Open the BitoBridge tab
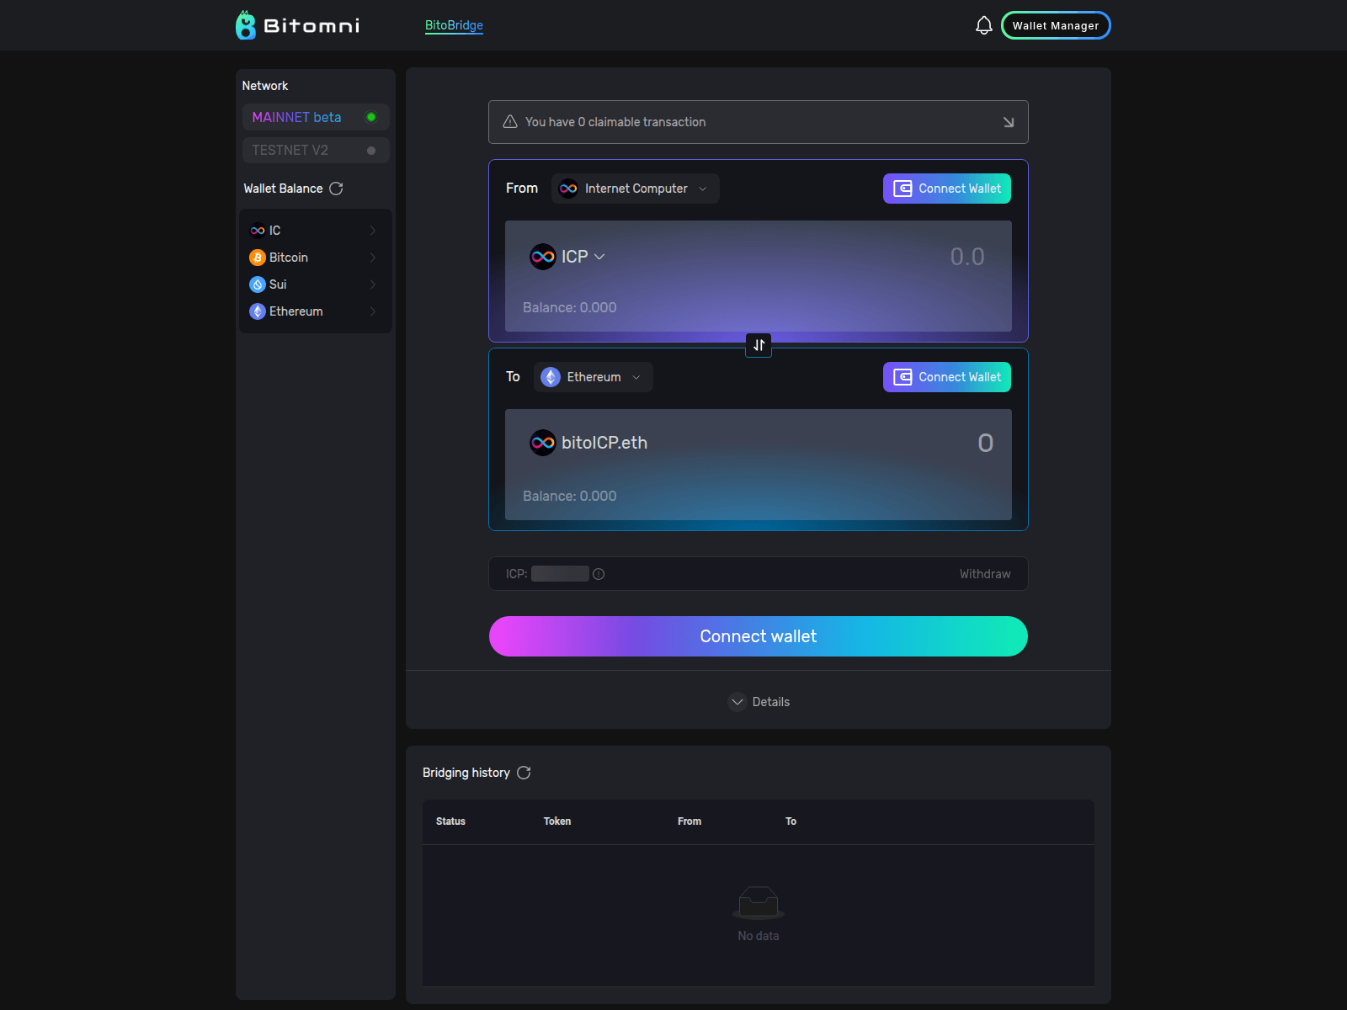 (x=454, y=25)
